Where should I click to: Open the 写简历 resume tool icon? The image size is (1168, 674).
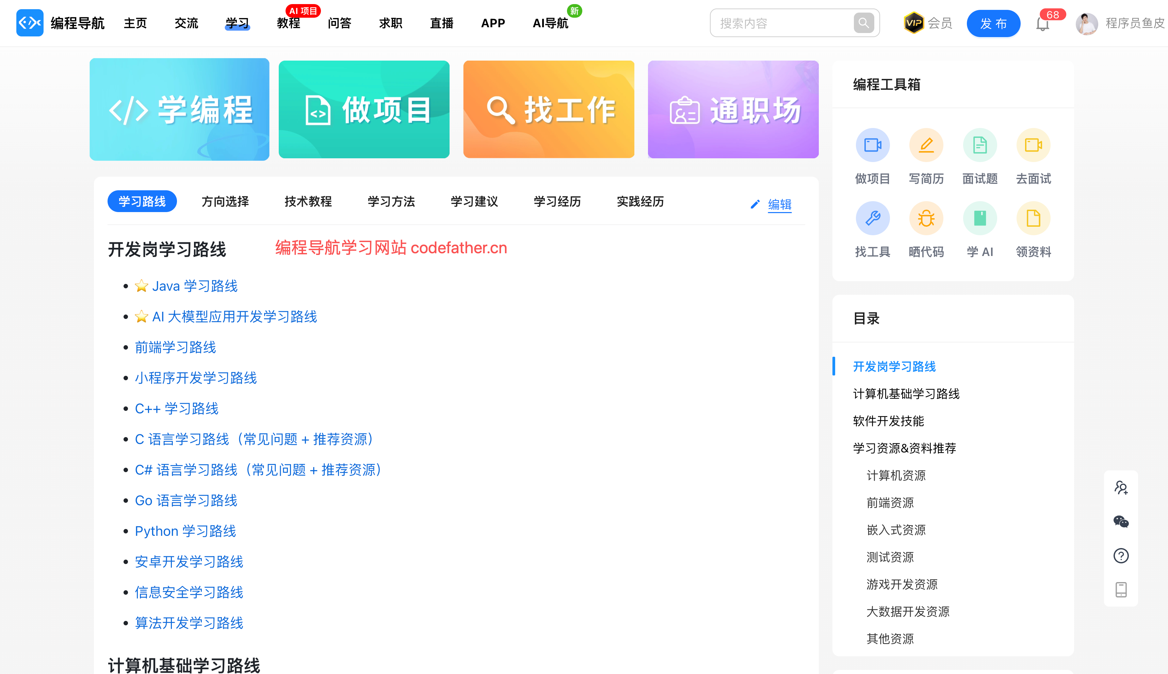coord(926,145)
